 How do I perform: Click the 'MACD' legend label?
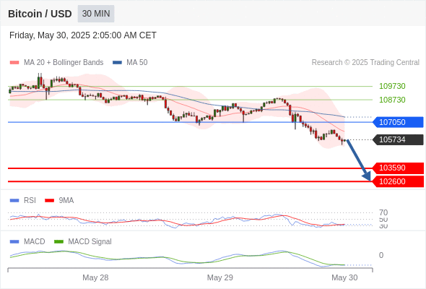click(35, 242)
